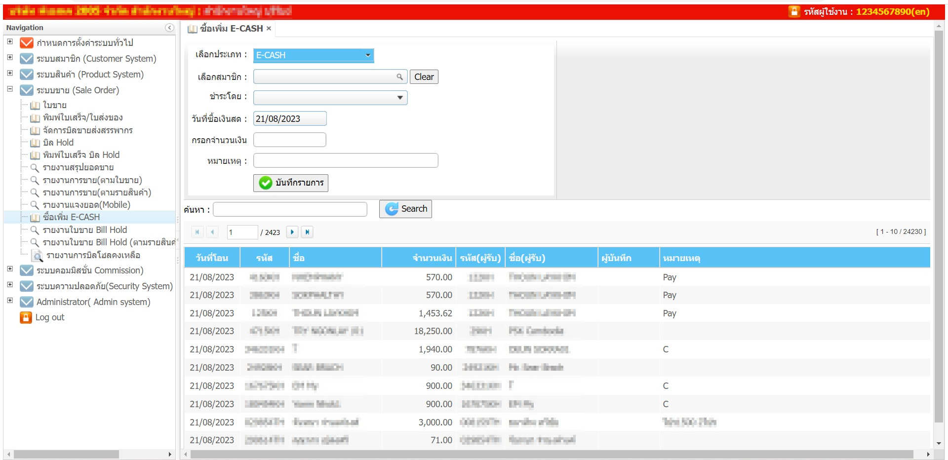The width and height of the screenshot is (948, 460).
Task: Click the first page arrow icon
Action: pos(197,232)
